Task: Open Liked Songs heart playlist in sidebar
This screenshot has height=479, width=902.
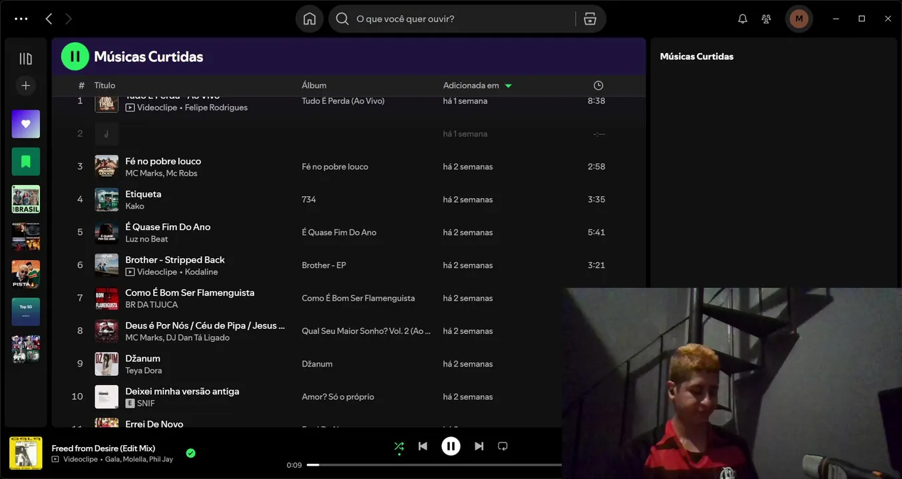Action: (26, 124)
